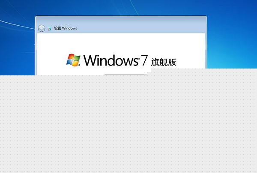Image resolution: width=257 pixels, height=173 pixels.
Task: Click the Windows flag logo
Action: click(73, 60)
